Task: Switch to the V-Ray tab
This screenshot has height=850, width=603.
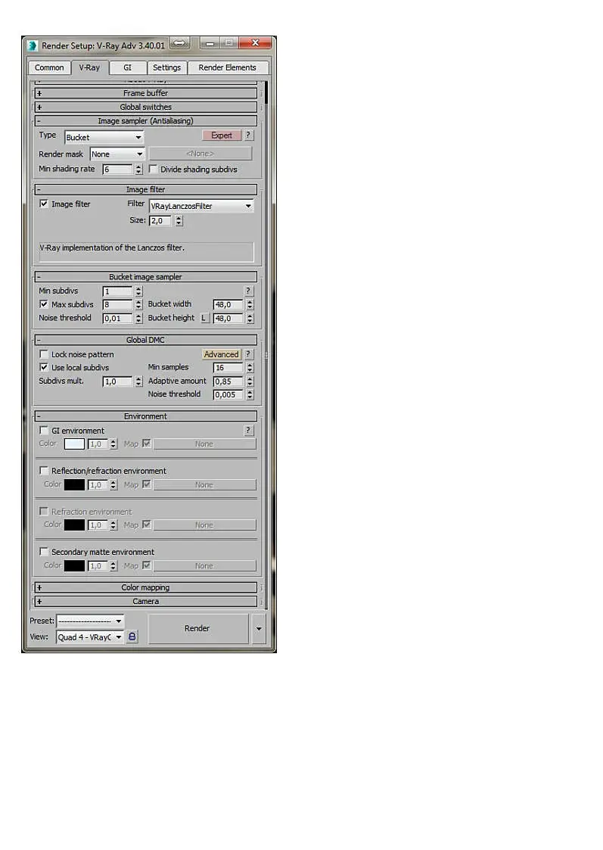Action: [x=89, y=68]
